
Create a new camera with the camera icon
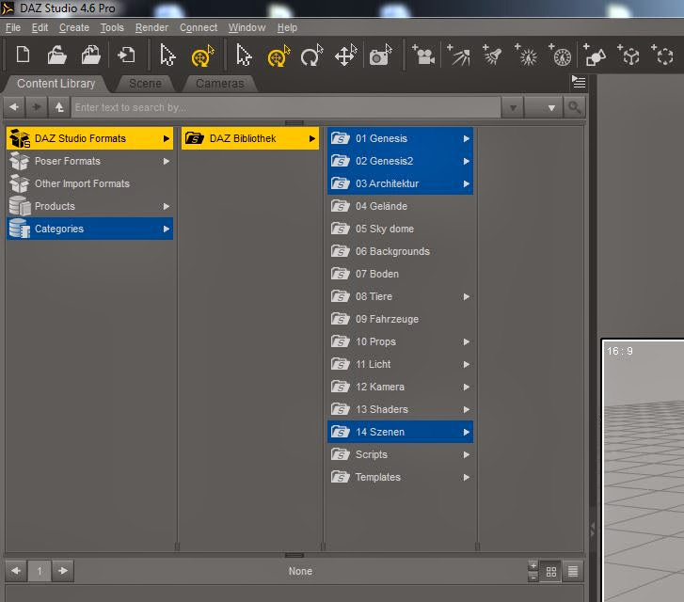pyautogui.click(x=422, y=55)
